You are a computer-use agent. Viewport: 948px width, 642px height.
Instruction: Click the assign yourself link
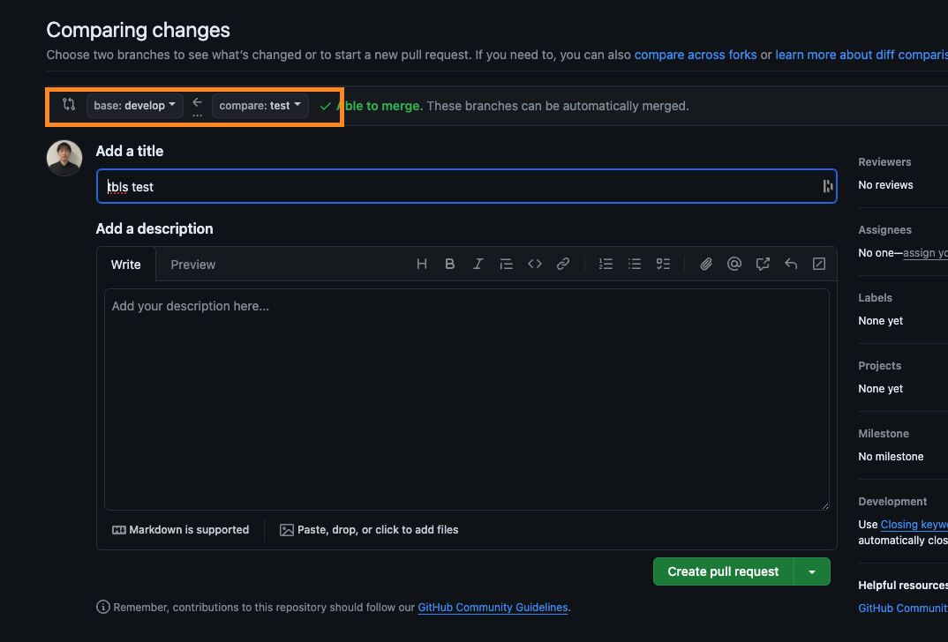(926, 253)
